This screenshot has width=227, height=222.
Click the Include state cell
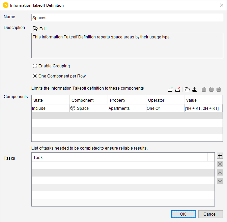[51, 108]
